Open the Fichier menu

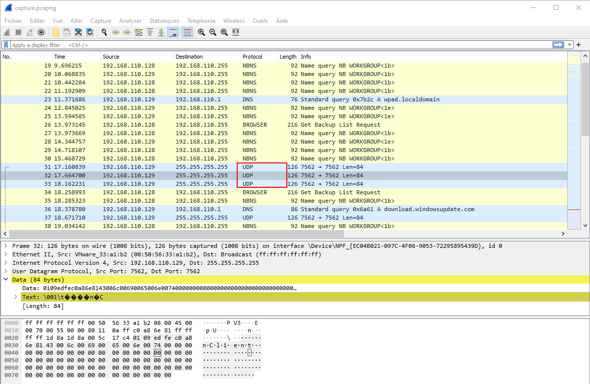13,21
